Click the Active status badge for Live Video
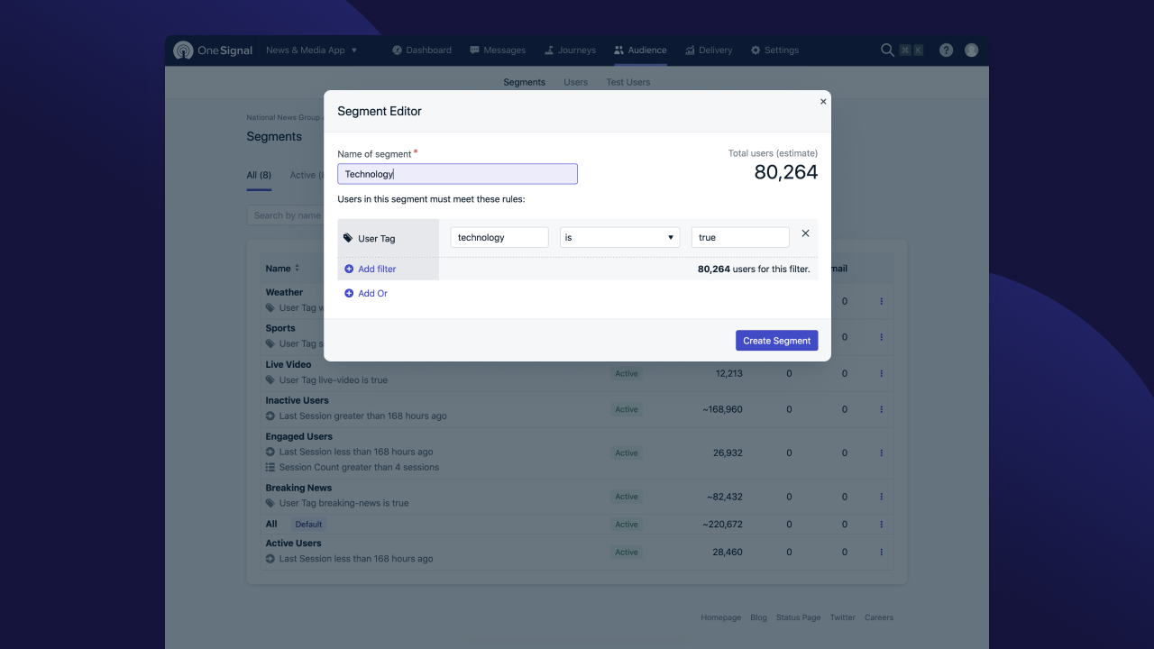1154x649 pixels. [x=627, y=373]
